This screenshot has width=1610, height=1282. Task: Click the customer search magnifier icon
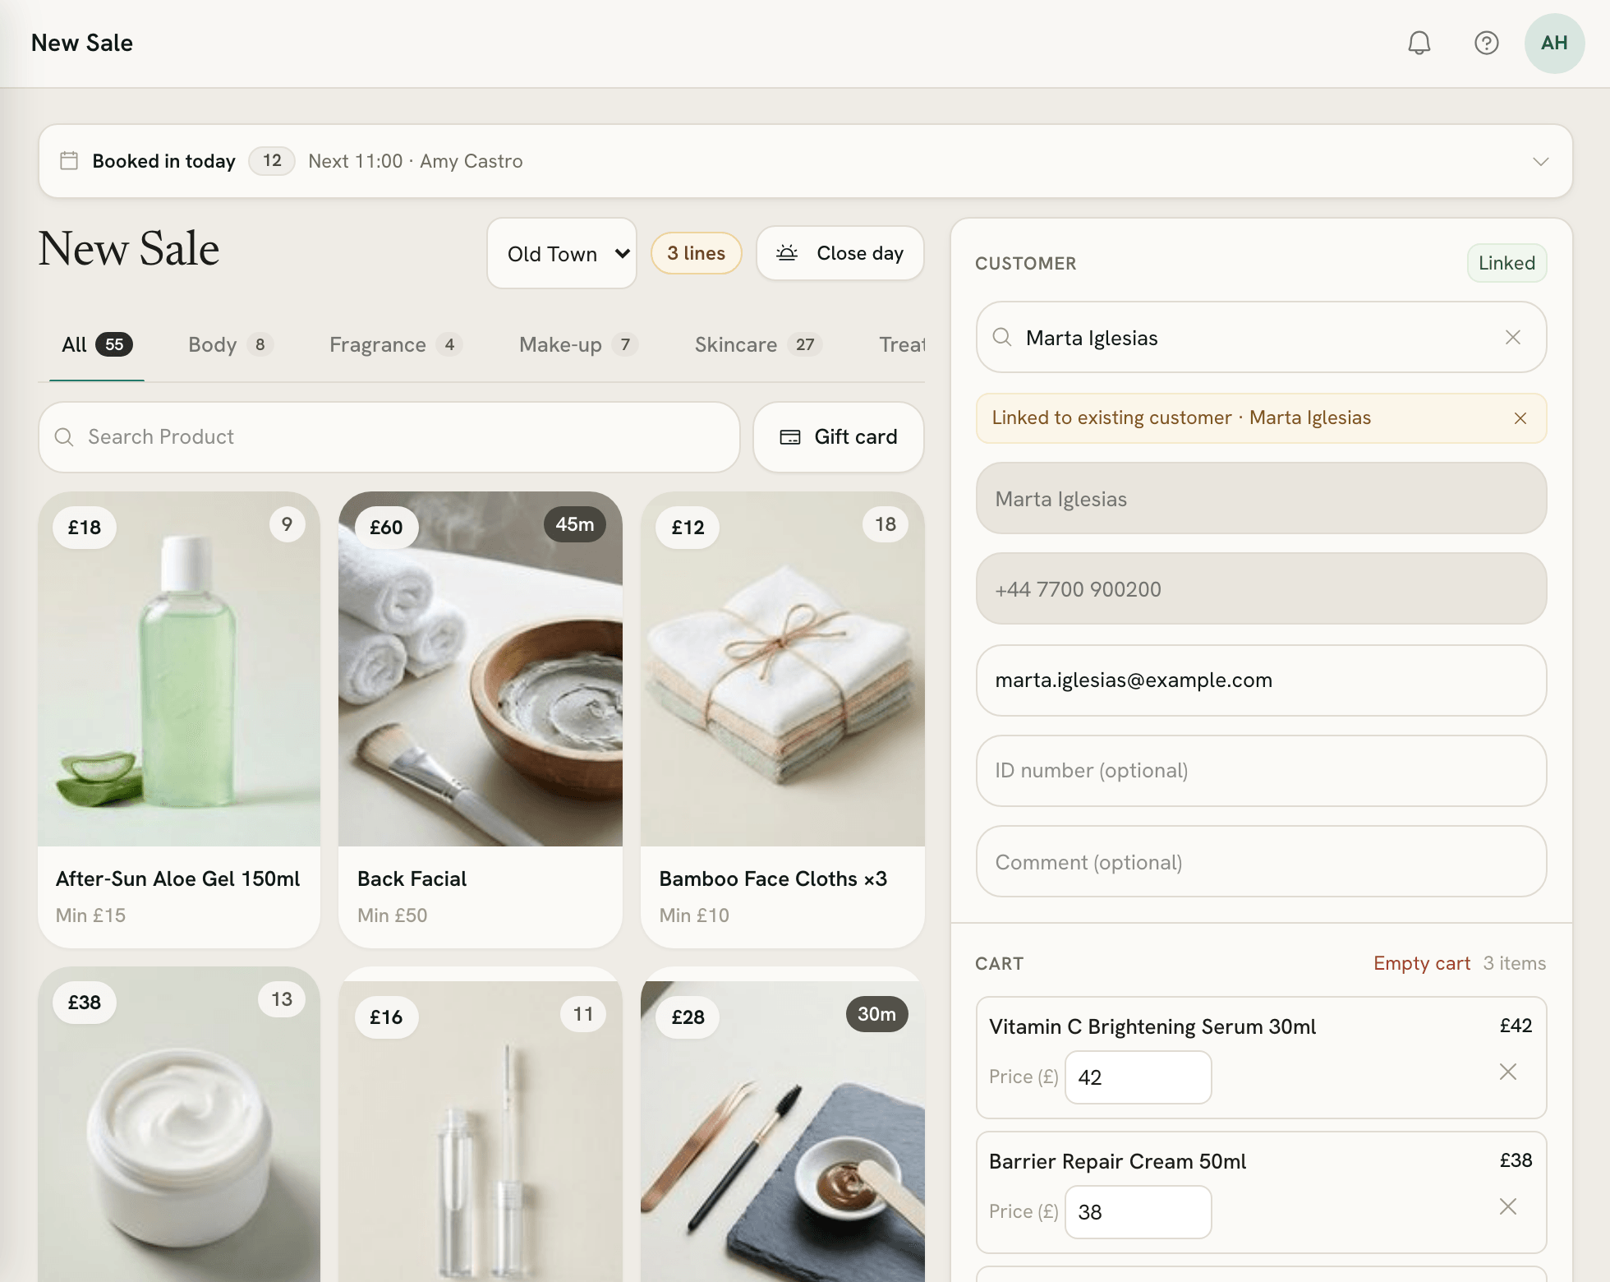click(x=1002, y=338)
